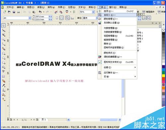Select the Shape tool
This screenshot has width=166, height=130.
pos(4,30)
